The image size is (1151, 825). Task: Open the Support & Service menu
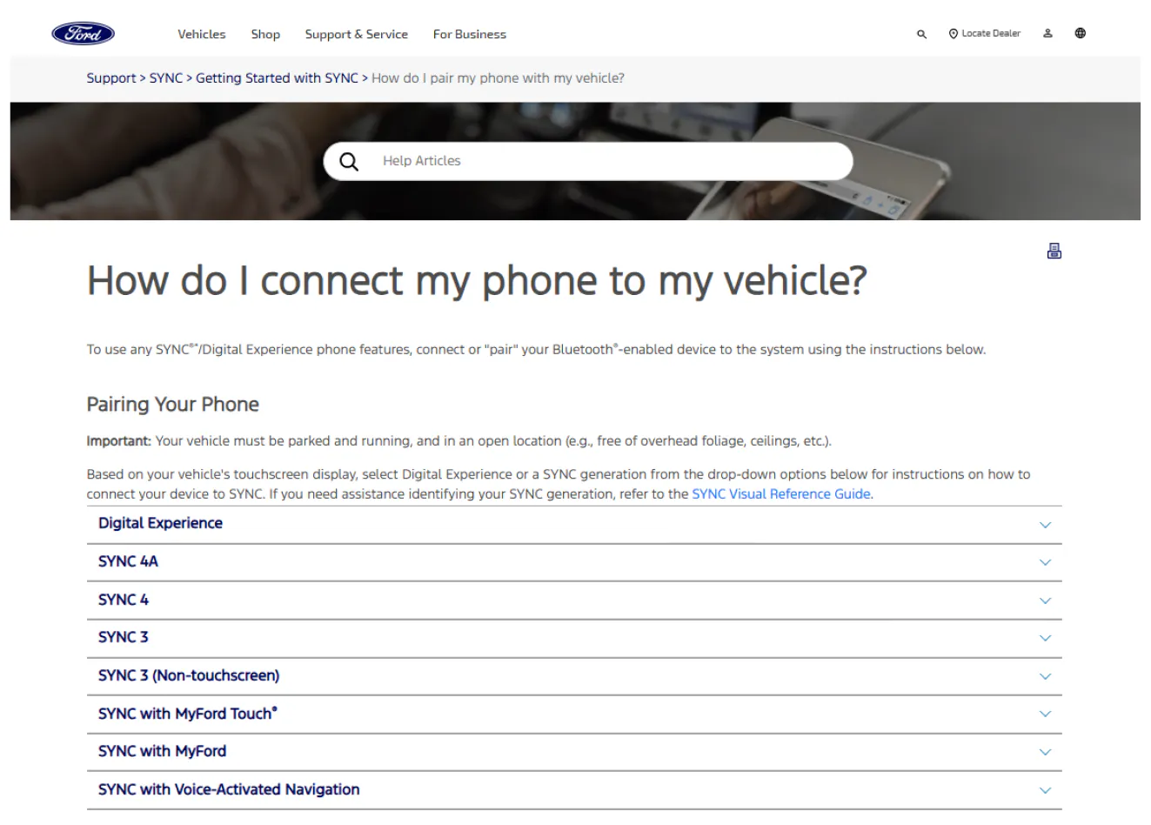[x=357, y=34]
